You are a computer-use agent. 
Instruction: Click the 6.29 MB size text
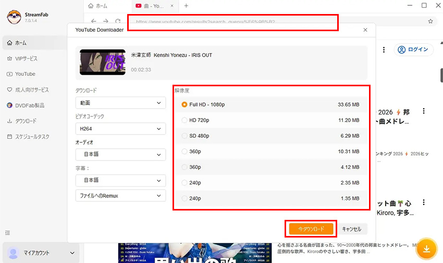pos(350,136)
